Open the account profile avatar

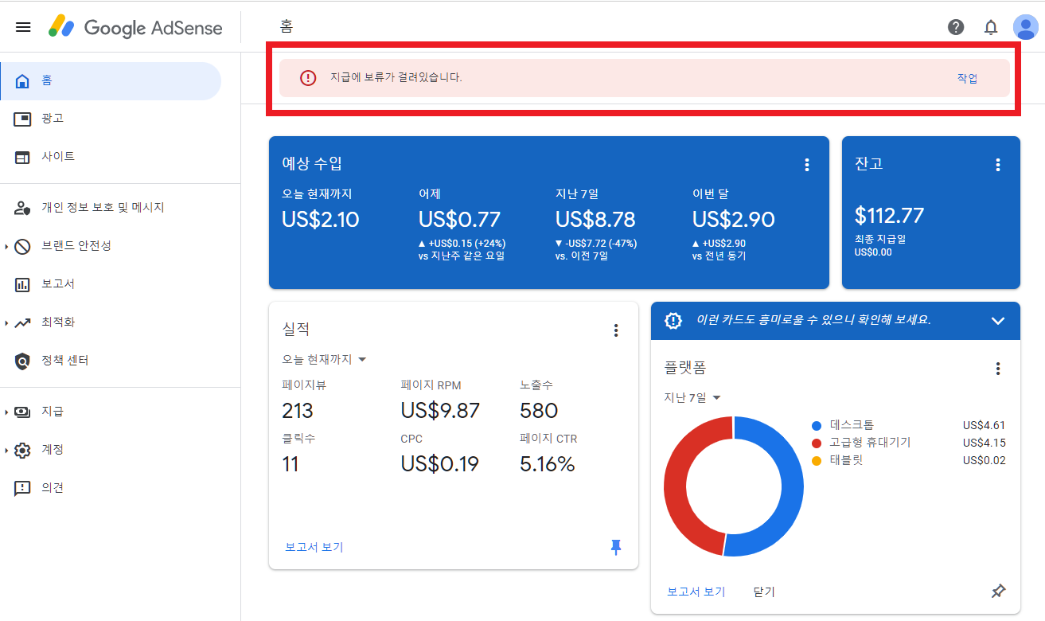pyautogui.click(x=1025, y=26)
